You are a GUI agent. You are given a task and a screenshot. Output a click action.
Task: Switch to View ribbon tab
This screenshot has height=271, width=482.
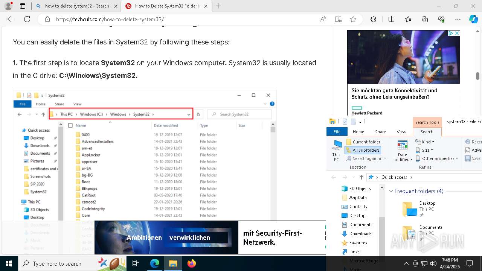[x=401, y=132]
